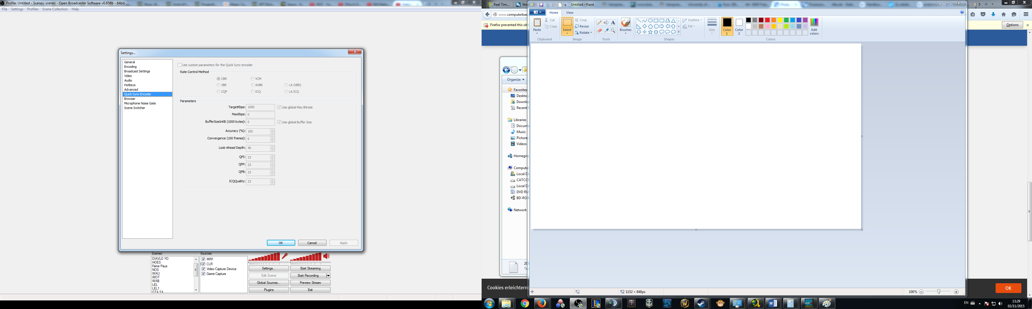Viewport: 1032px width, 309px height.
Task: Activate the Color picker eyedropper tool
Action: [x=606, y=31]
